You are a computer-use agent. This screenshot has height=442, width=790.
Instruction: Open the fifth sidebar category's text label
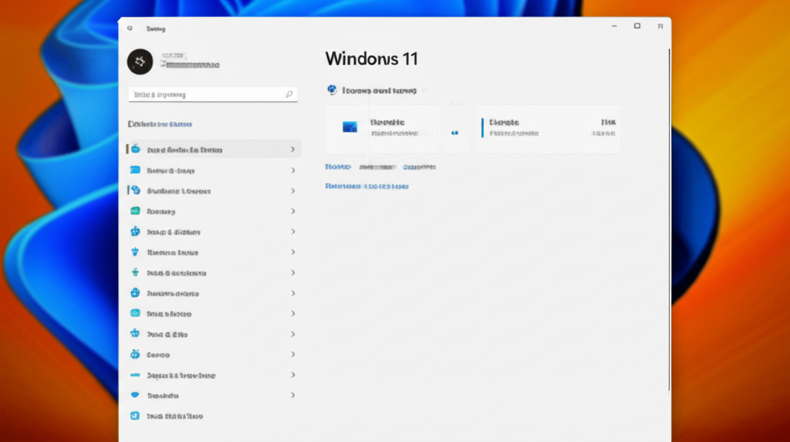[173, 231]
